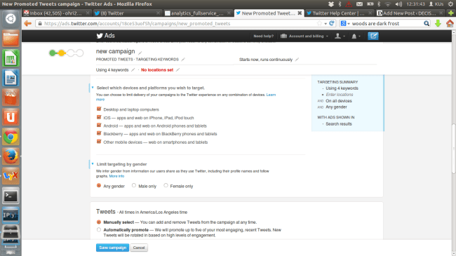Open the user profile dropdown
Screen dimensions: 456x256
pyautogui.click(x=340, y=36)
